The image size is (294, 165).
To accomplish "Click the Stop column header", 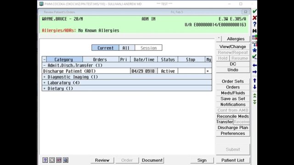I will click(192, 60).
